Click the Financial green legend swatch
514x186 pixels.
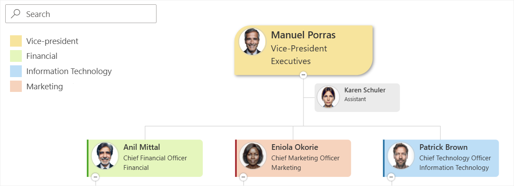click(16, 56)
